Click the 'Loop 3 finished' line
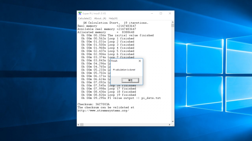 click(x=107, y=45)
